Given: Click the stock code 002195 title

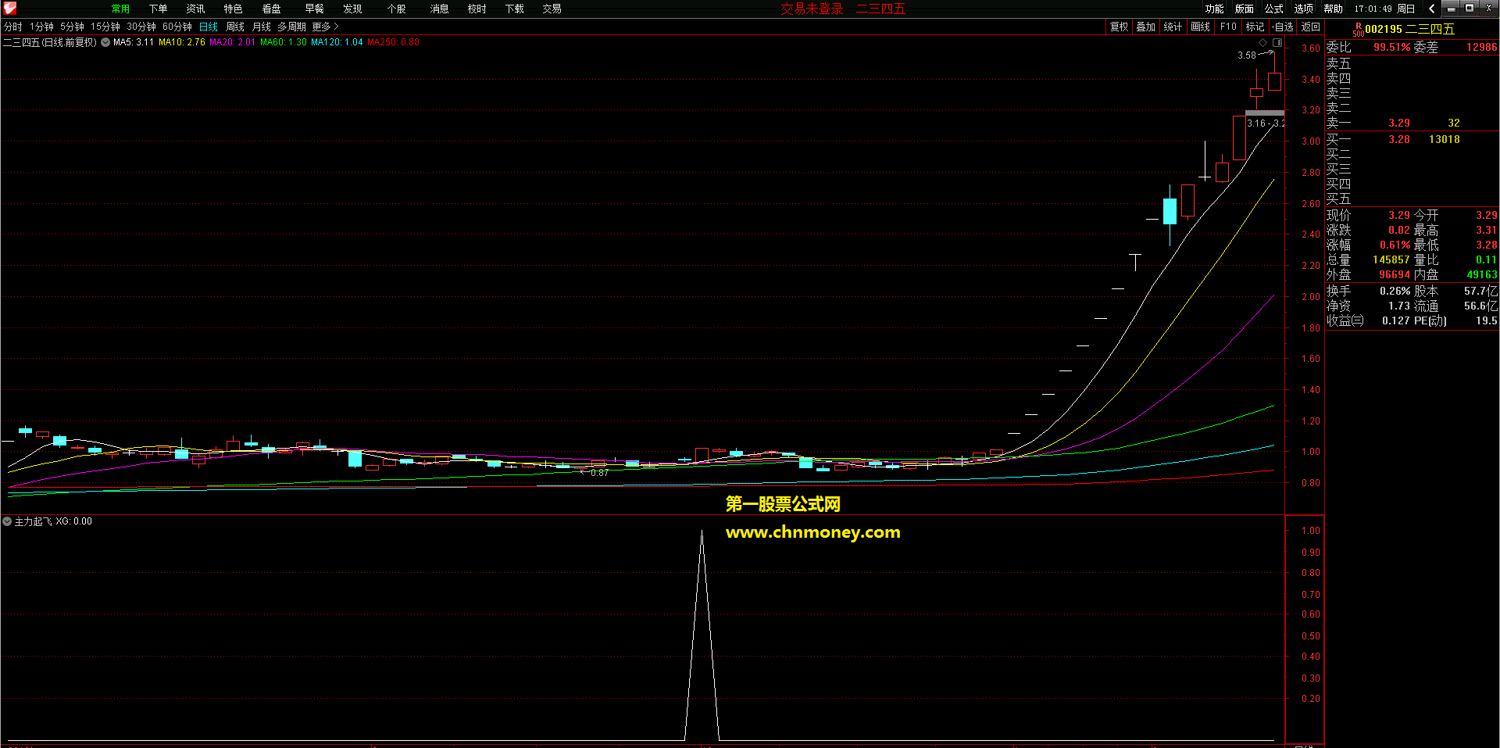Looking at the screenshot, I should pos(1384,29).
